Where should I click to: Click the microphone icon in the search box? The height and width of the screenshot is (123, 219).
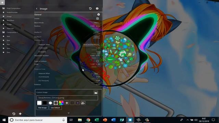point(63,120)
